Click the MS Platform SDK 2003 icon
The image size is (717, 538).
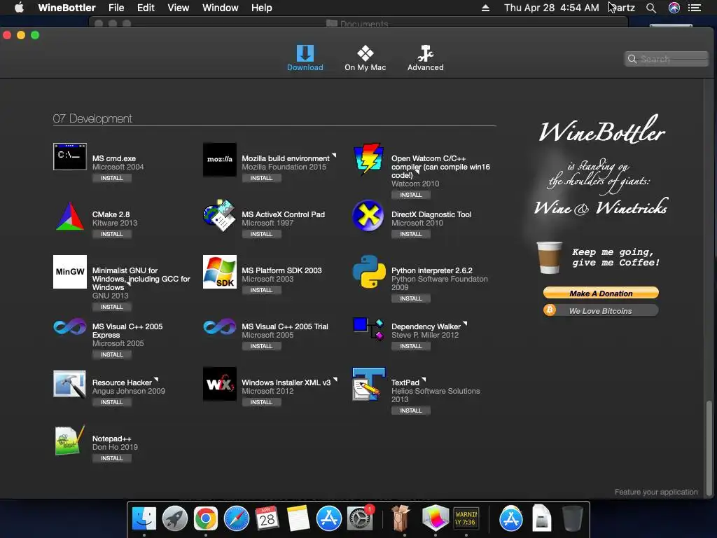pyautogui.click(x=220, y=272)
